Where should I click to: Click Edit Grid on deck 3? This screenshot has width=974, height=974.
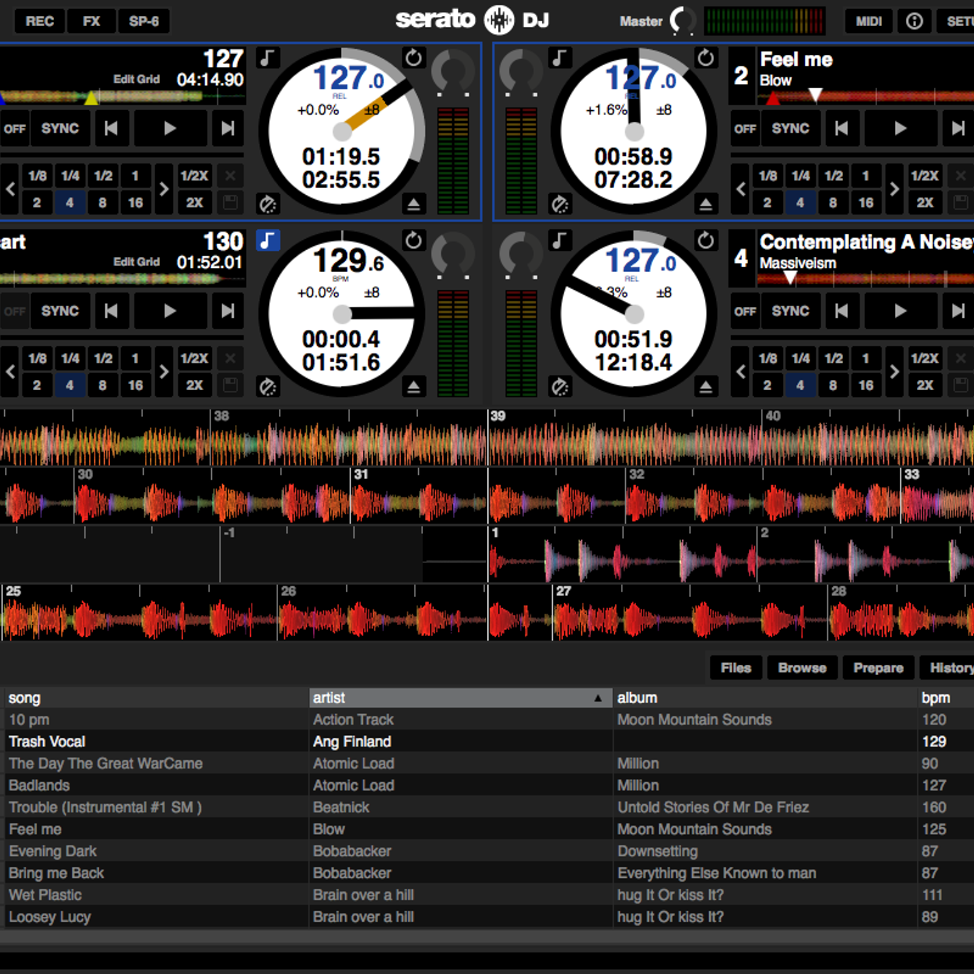[136, 262]
